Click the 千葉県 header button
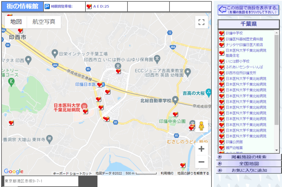The width and height of the screenshot is (282, 187). pyautogui.click(x=249, y=24)
